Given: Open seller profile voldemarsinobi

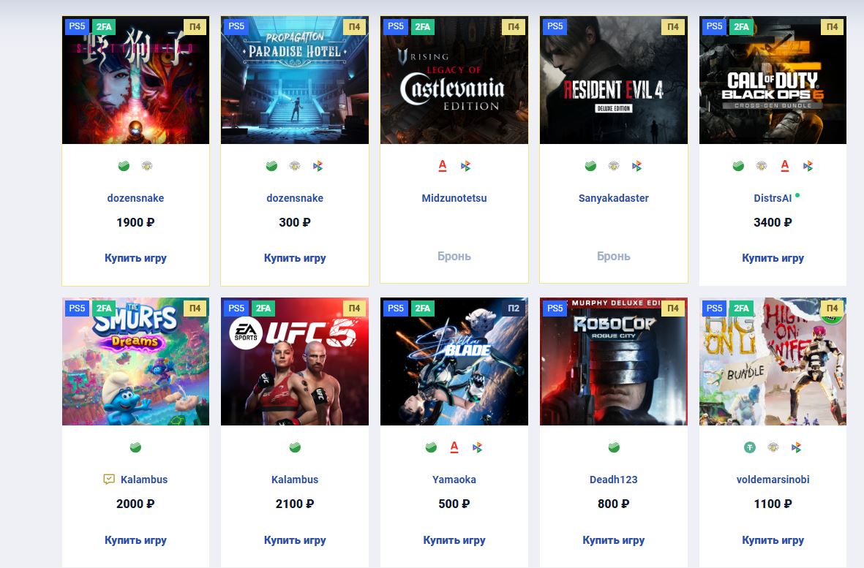Looking at the screenshot, I should click(773, 480).
